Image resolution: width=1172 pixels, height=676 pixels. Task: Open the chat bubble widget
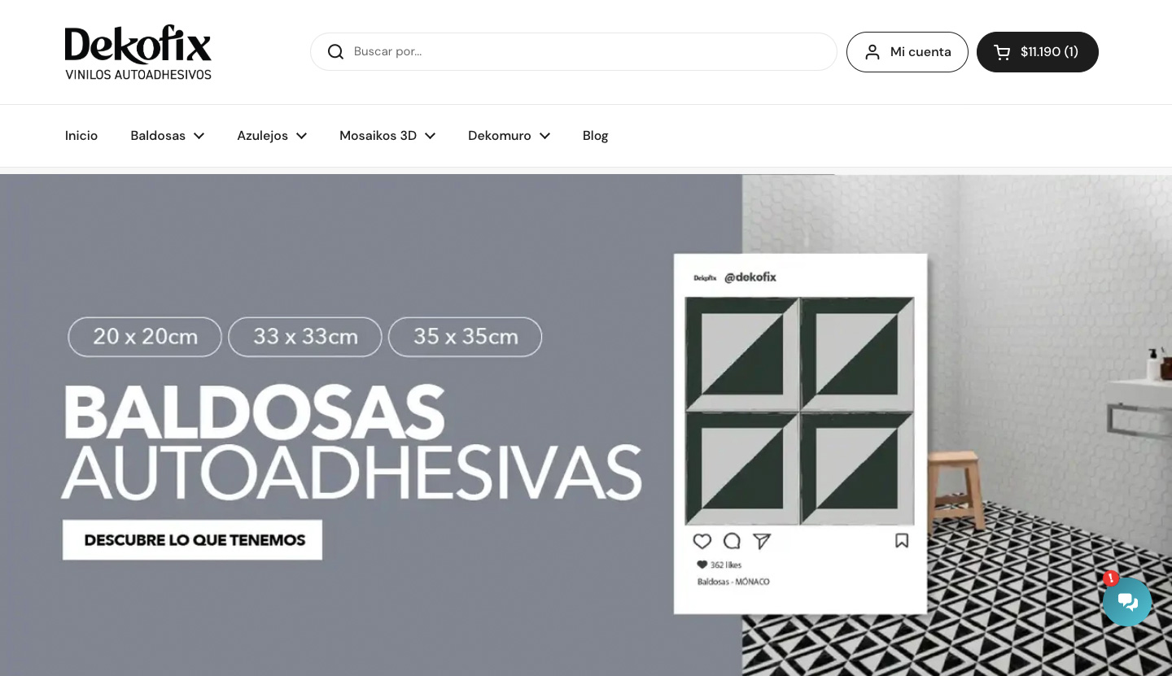1127,602
